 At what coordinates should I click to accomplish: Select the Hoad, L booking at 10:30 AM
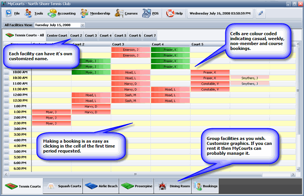(131, 78)
